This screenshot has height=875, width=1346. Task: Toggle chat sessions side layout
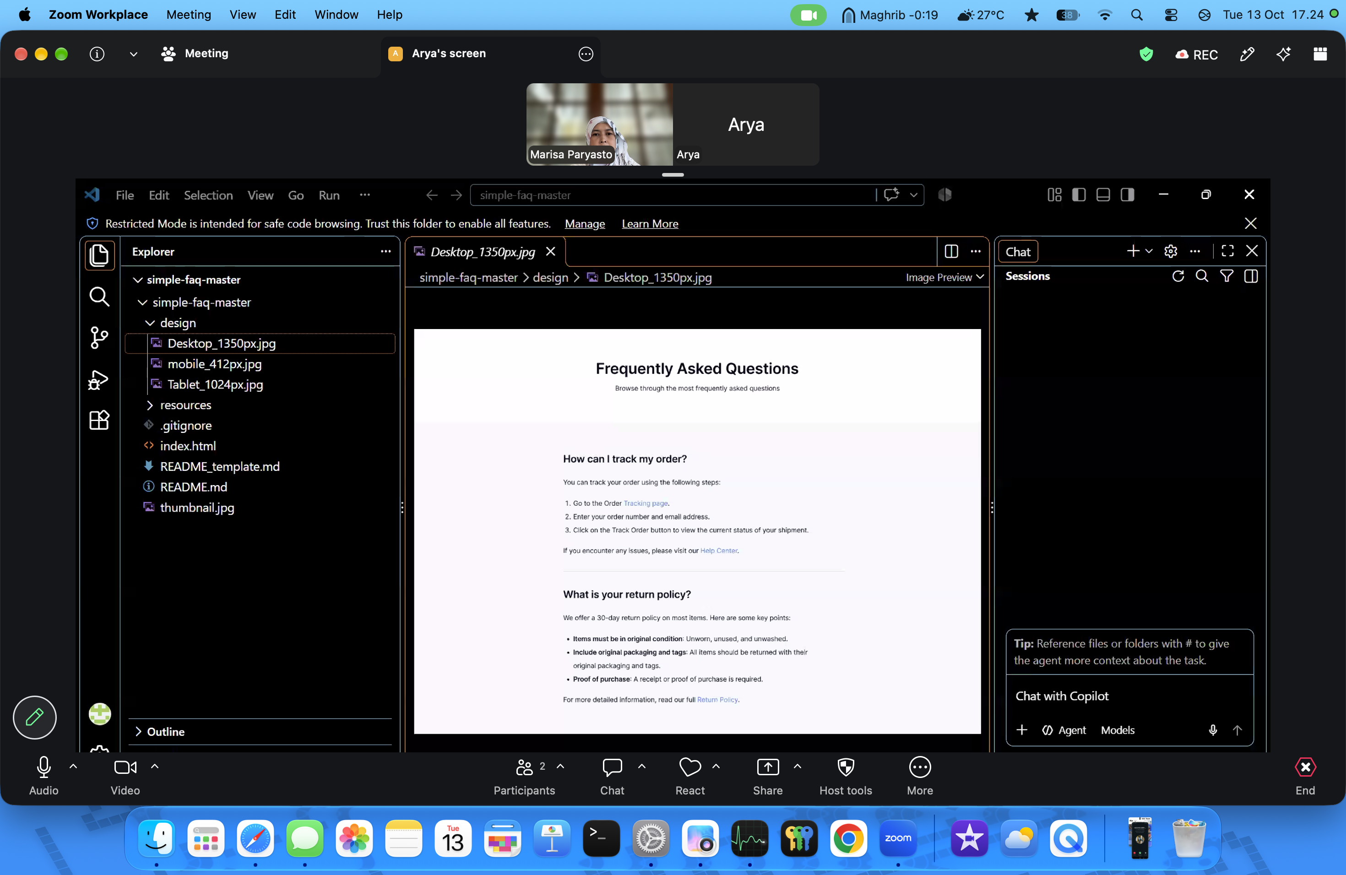tap(1251, 276)
